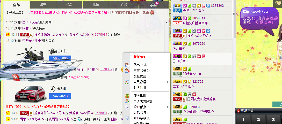Viewport: 282px width, 124px height.
Task: Click the 浮云 badge beside 酱油团醉清风
Action: pyautogui.click(x=177, y=112)
